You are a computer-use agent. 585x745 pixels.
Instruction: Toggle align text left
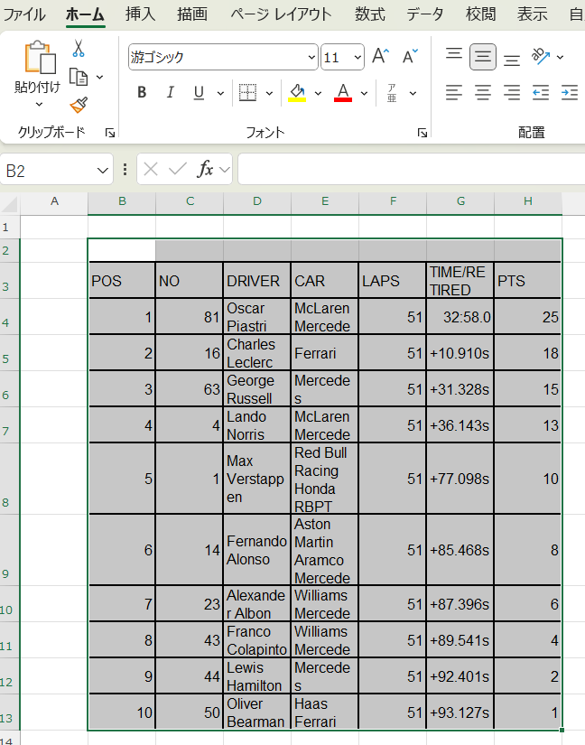454,93
